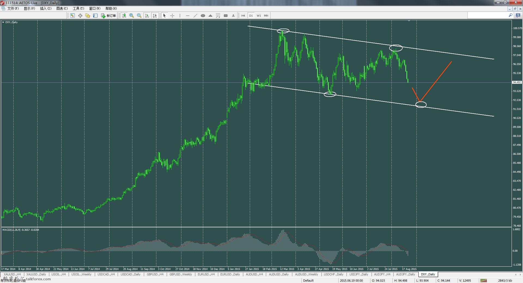Switch to USDJPY.,Daily chart tab
The width and height of the screenshot is (523, 283).
coord(358,274)
